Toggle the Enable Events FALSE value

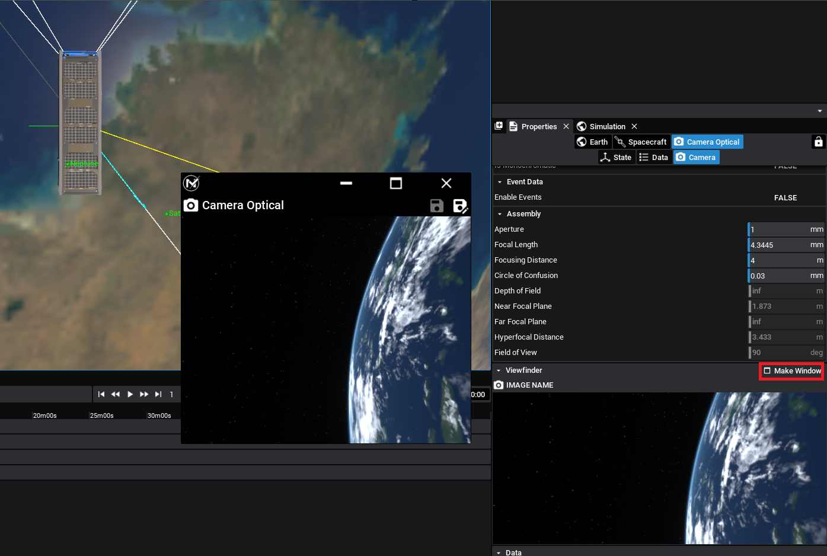(x=785, y=198)
